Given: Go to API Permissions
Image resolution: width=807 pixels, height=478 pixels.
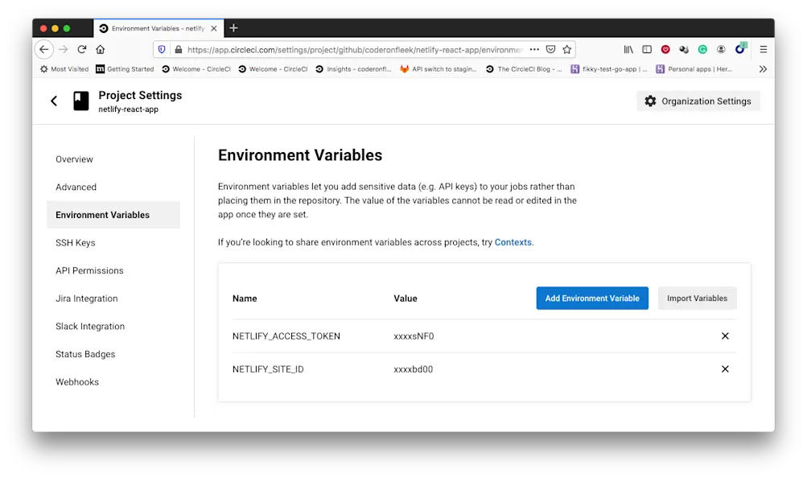Looking at the screenshot, I should click(x=89, y=270).
